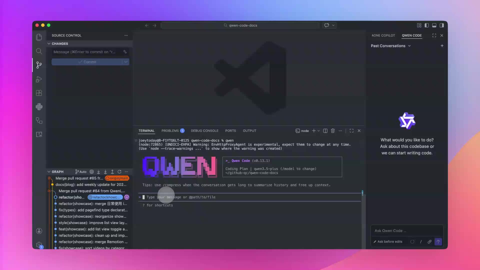
Task: Maximize the terminal panel size
Action: [x=351, y=131]
